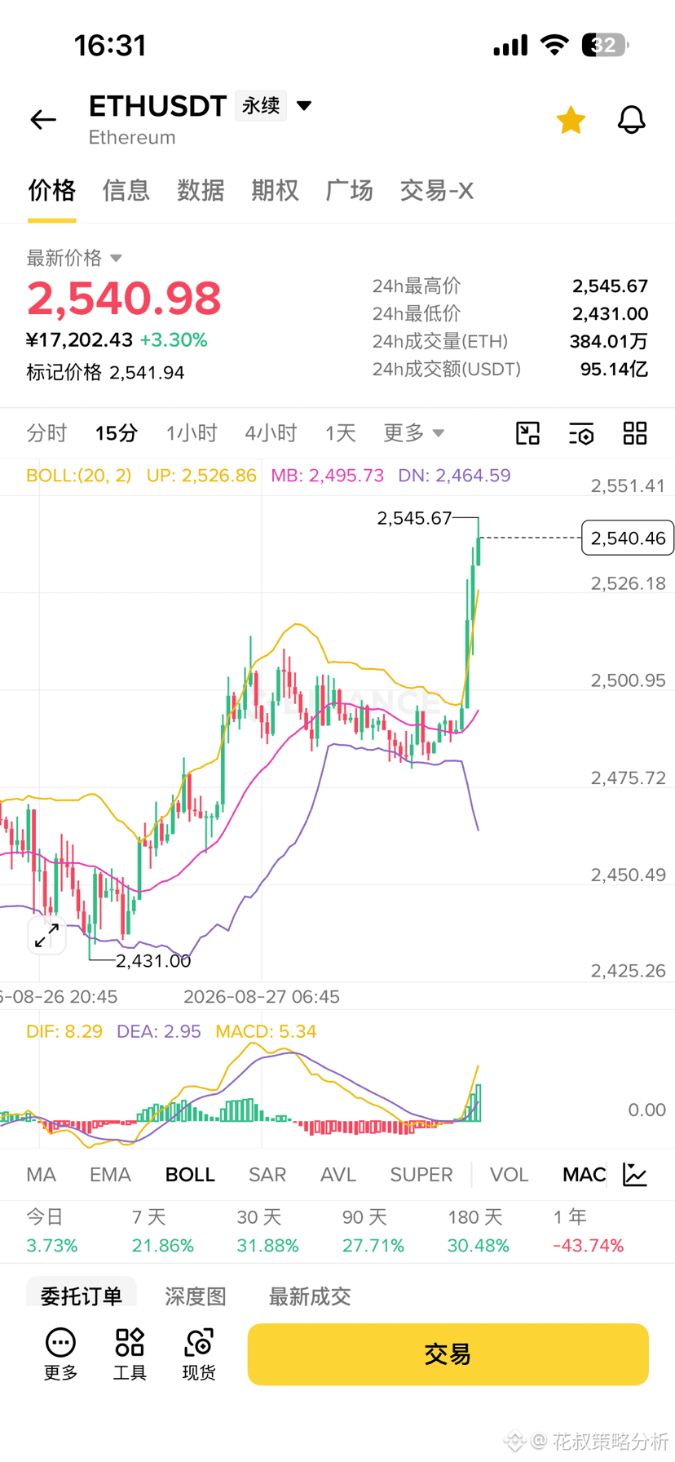The image size is (675, 1462).
Task: Tap the 今日 3.73% performance
Action: pos(52,1231)
